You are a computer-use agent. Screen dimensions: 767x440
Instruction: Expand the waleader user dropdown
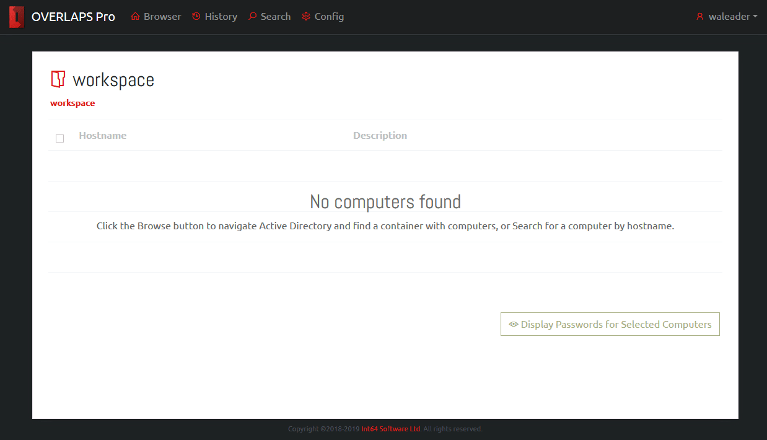(727, 17)
